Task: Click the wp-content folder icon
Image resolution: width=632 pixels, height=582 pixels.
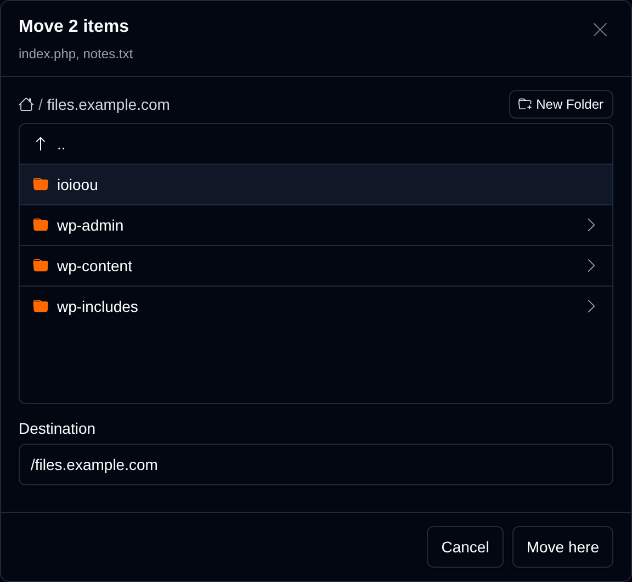Action: (41, 266)
